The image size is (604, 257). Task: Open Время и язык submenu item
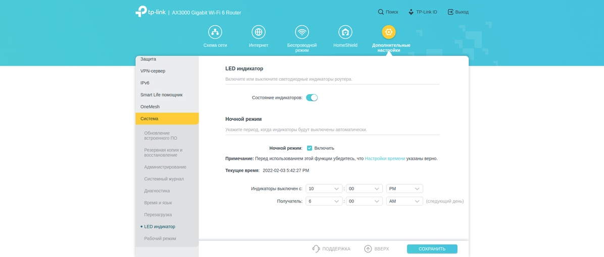158,203
